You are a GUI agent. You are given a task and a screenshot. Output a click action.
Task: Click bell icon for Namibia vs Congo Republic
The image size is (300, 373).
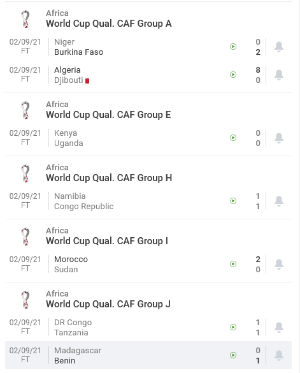[x=279, y=201]
